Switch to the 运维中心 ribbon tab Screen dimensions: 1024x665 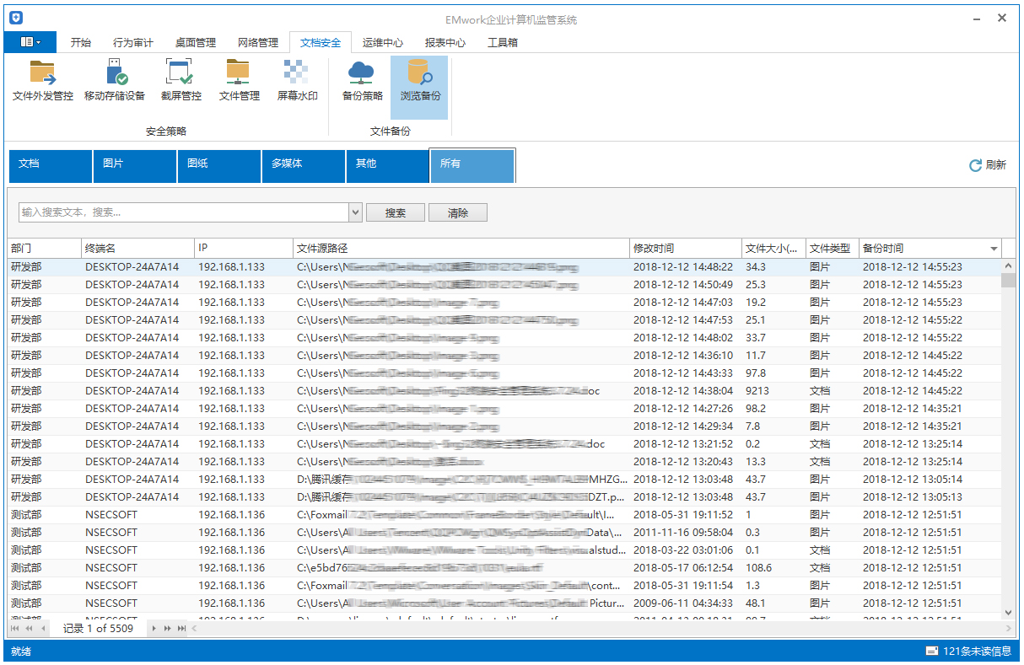382,43
